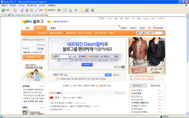
Task: Tick the ID저장 checkbox
Action: [38, 45]
